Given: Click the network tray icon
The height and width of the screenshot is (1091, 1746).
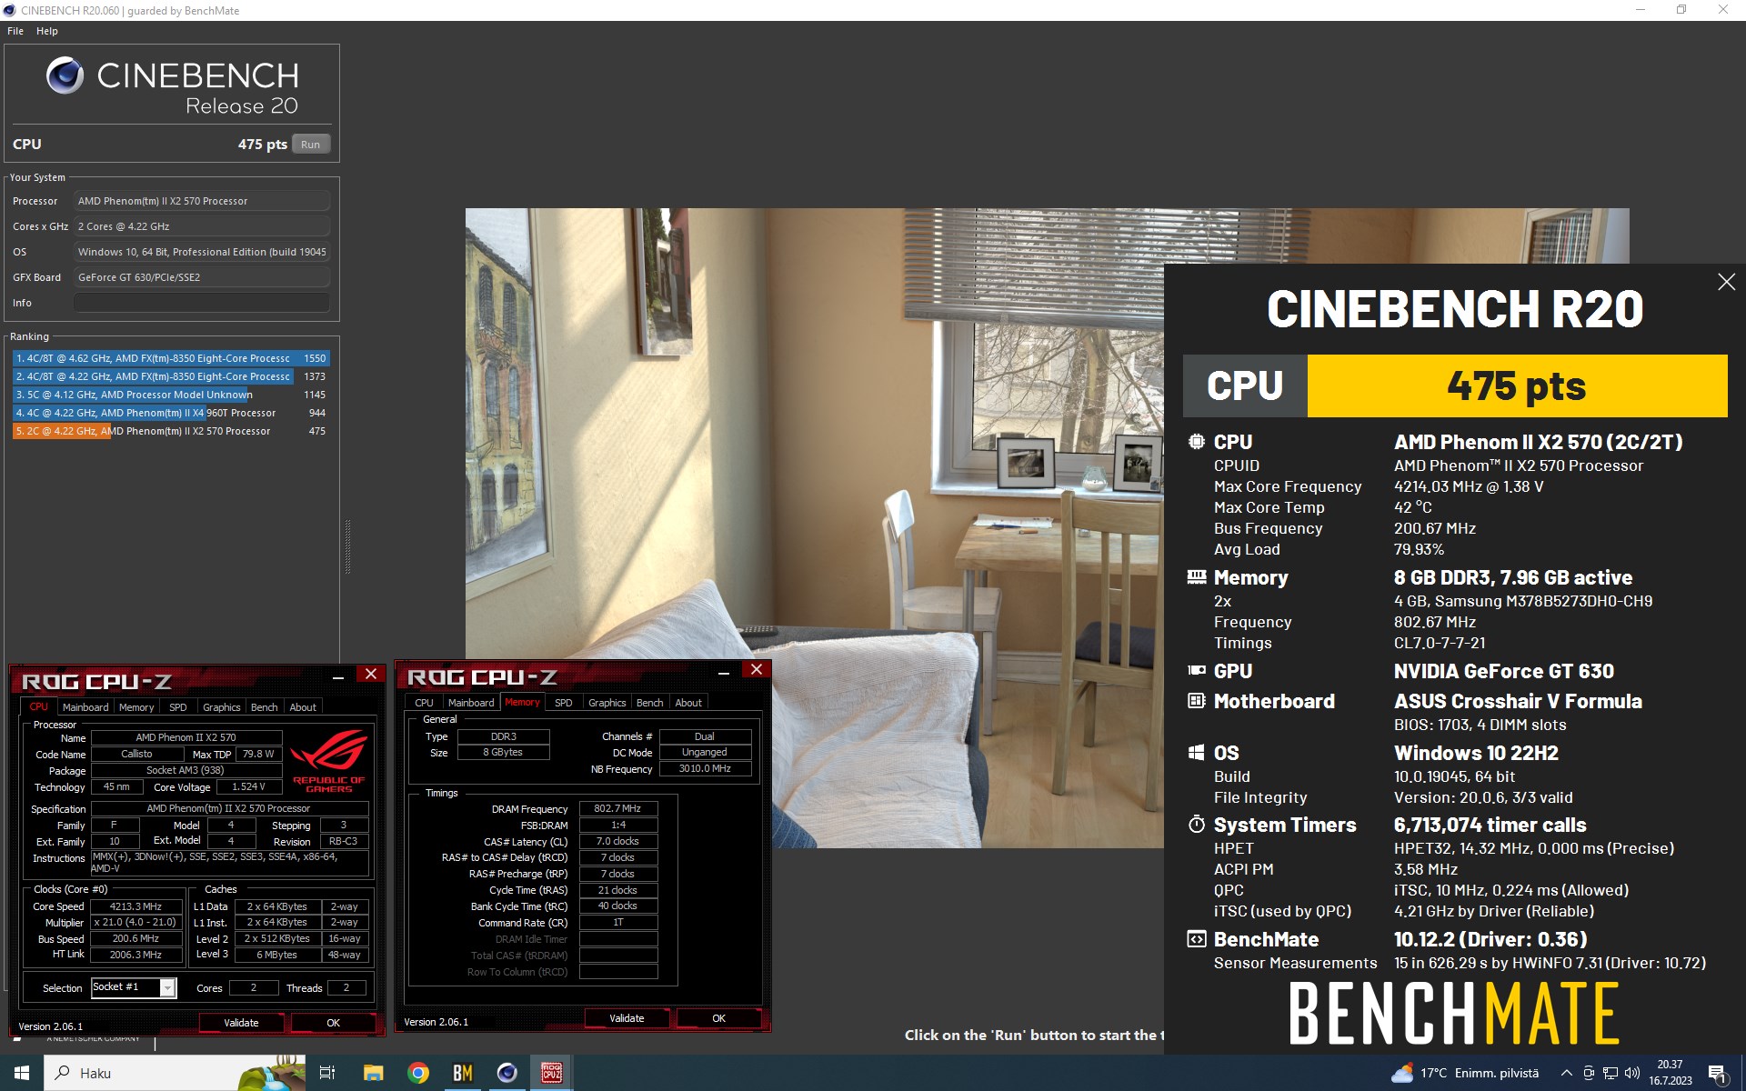Looking at the screenshot, I should 1611,1073.
